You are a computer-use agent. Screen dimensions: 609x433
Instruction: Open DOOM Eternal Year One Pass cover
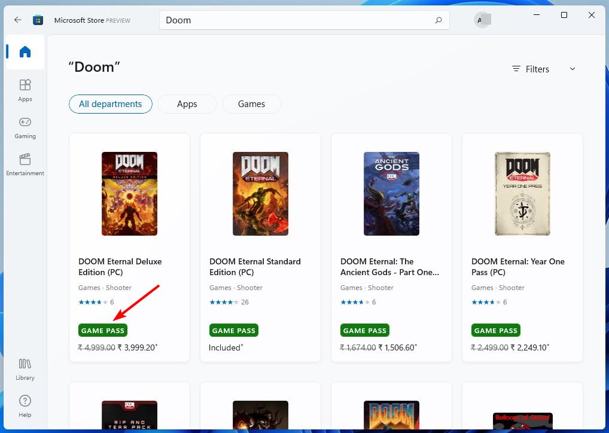[522, 193]
